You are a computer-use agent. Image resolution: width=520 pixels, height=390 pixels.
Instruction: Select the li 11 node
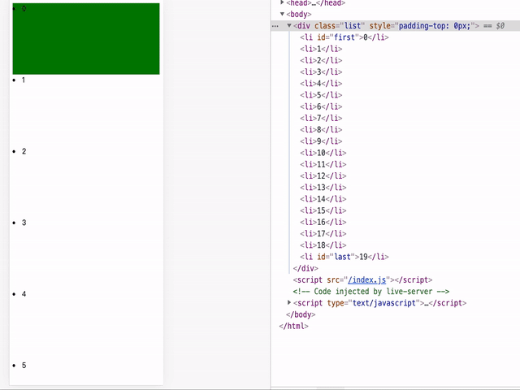(323, 164)
